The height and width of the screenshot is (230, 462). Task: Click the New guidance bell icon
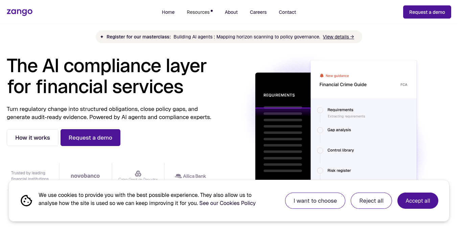[x=322, y=76]
